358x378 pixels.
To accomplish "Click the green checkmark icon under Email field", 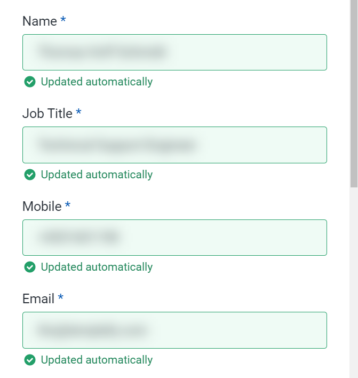I will pos(30,360).
